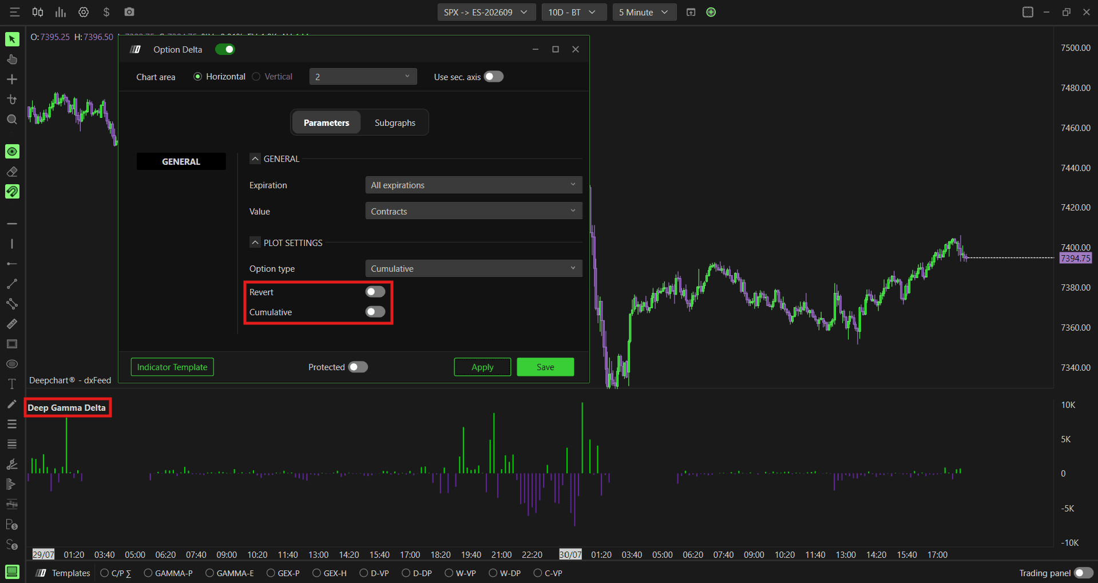
Task: Collapse the PLOT SETTINGS section
Action: click(x=255, y=243)
